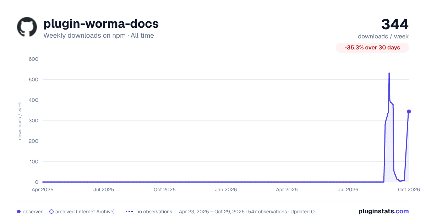
Task: Click the 200 y-axis value
Action: pos(33,141)
